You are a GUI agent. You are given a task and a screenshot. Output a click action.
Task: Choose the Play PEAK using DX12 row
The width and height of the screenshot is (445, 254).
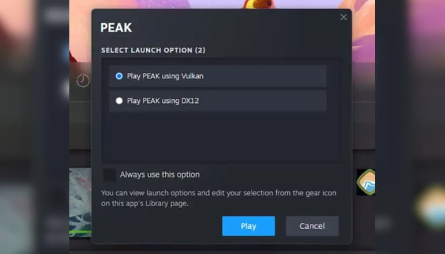218,100
